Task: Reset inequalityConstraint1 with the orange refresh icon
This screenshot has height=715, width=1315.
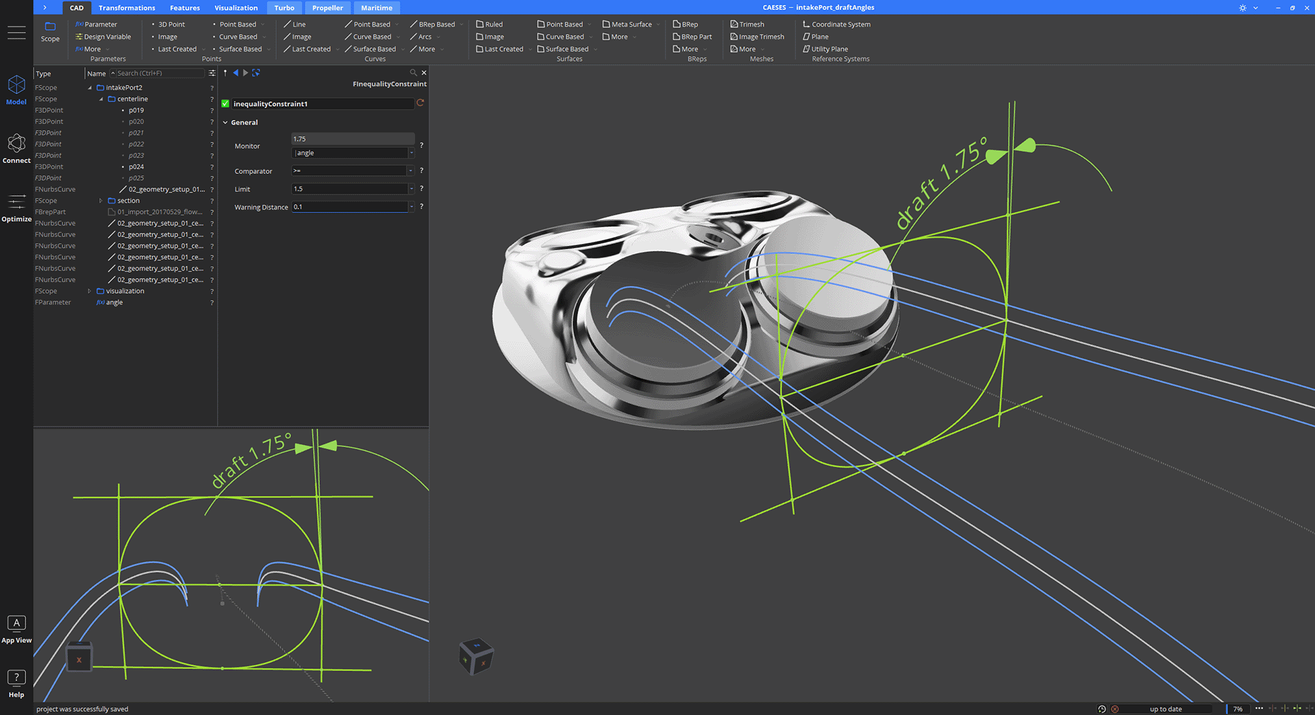Action: click(x=421, y=103)
